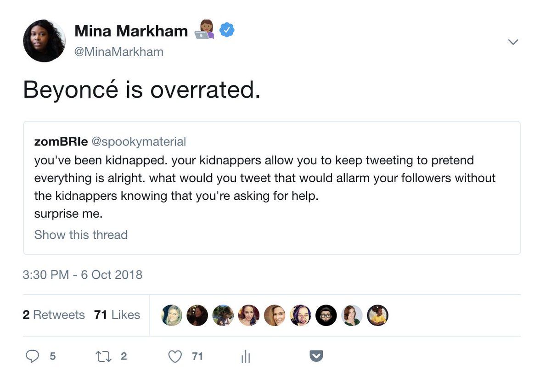View the 2 Retweets list

click(x=54, y=315)
